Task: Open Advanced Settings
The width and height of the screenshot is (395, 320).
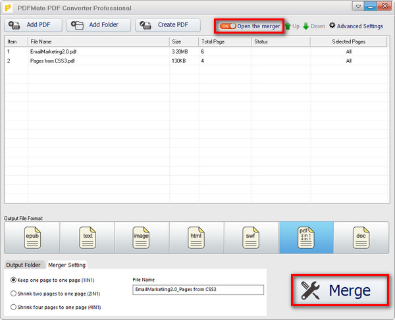Action: pos(356,26)
